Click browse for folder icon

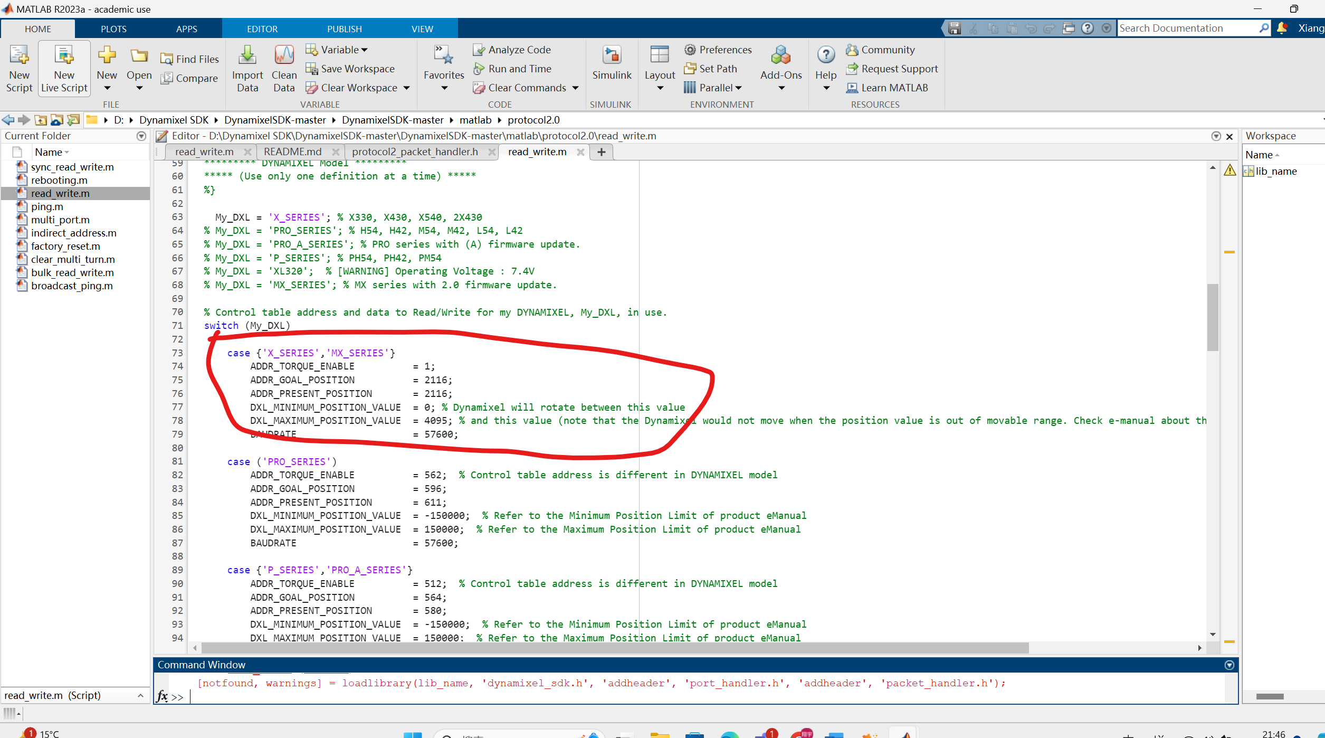pyautogui.click(x=56, y=120)
